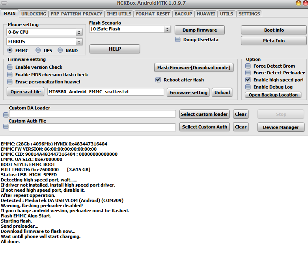Toggle the Custom Auth File checkbox
The image size is (308, 253).
point(6,126)
